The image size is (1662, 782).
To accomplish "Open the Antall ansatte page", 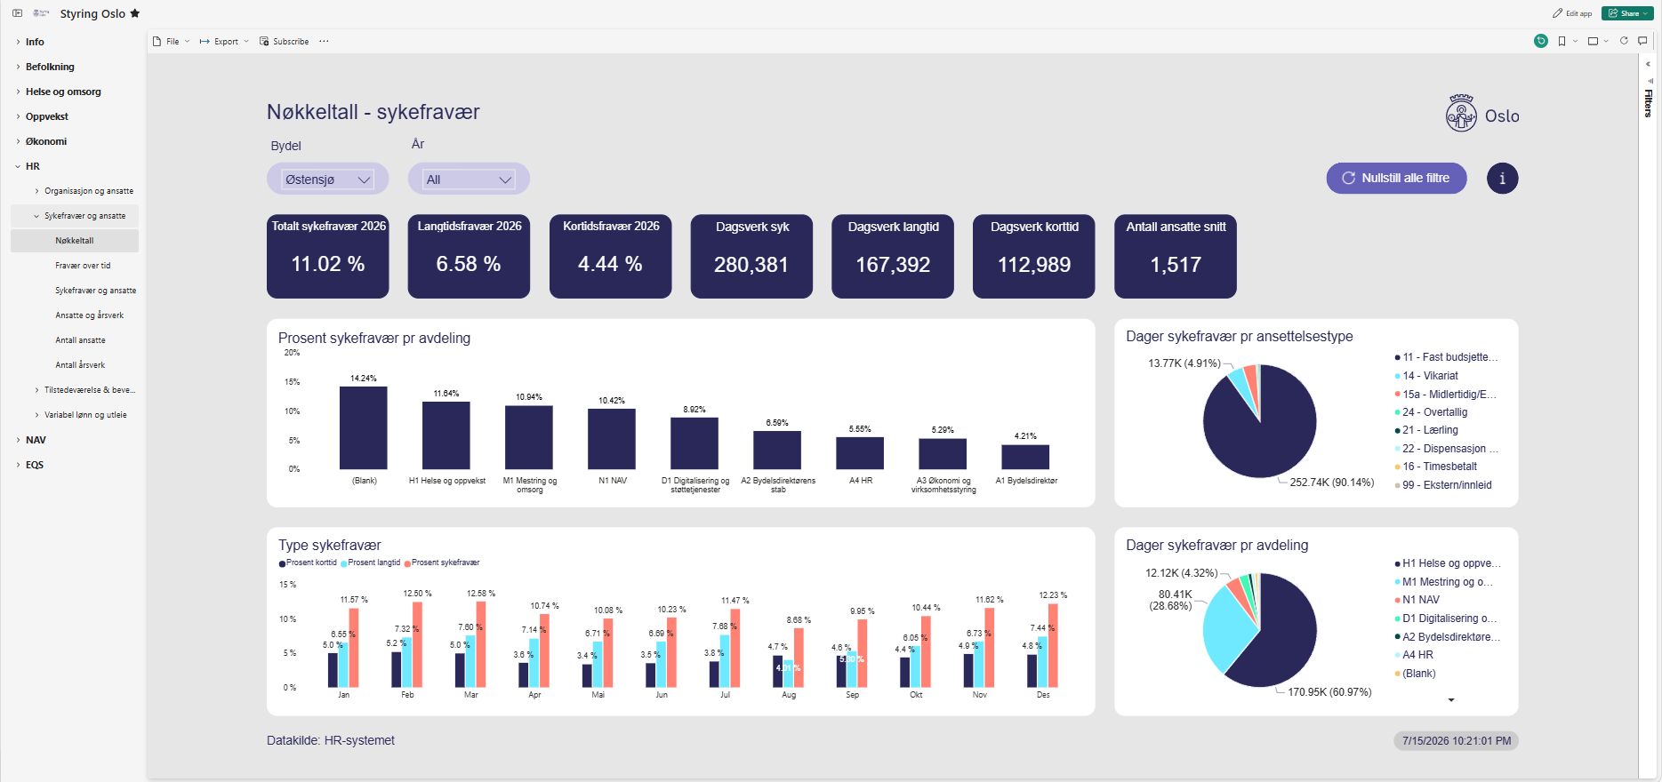I will pyautogui.click(x=80, y=340).
